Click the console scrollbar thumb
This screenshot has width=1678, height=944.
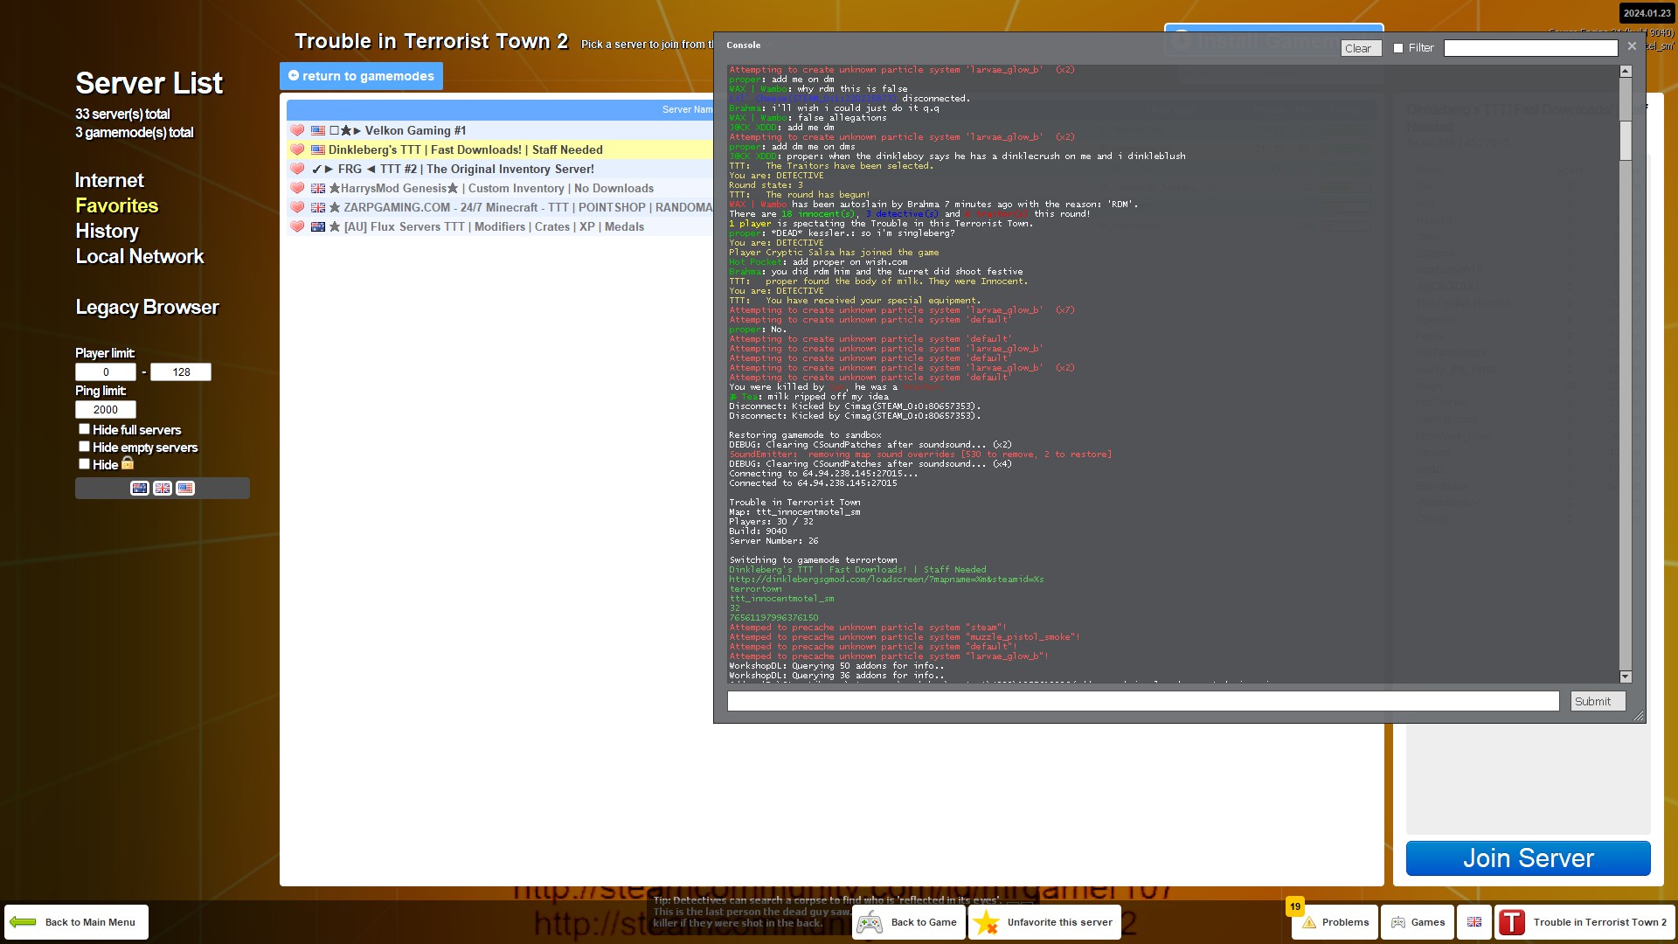coord(1626,140)
